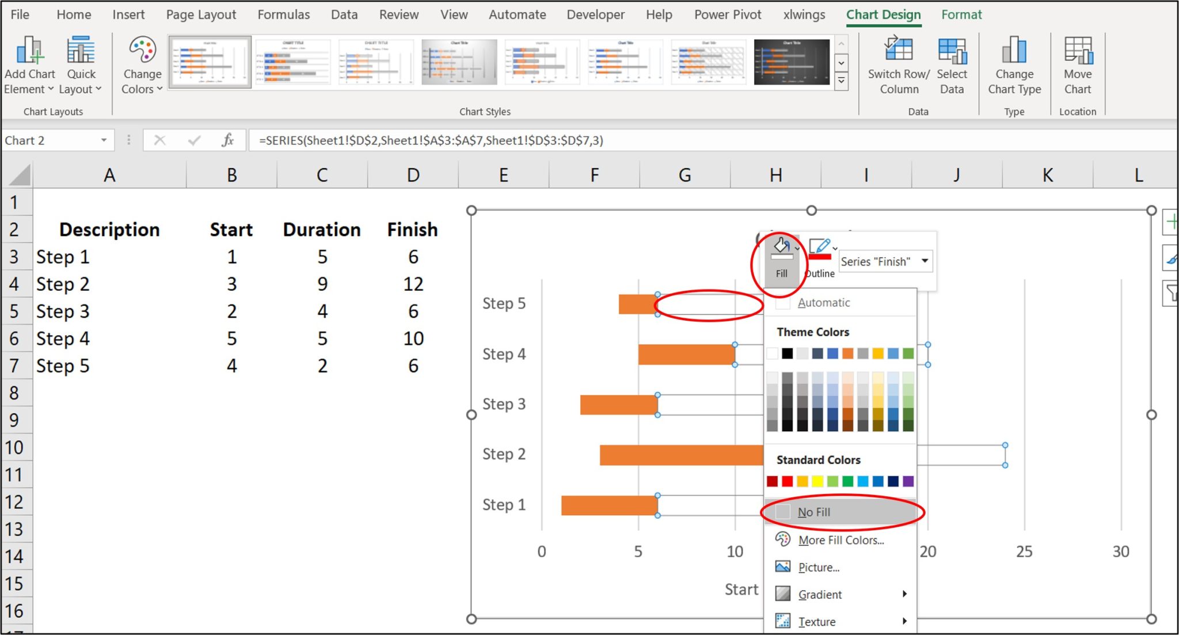Click Change Chart Type
Screen dimensions: 1179x635
click(1014, 63)
